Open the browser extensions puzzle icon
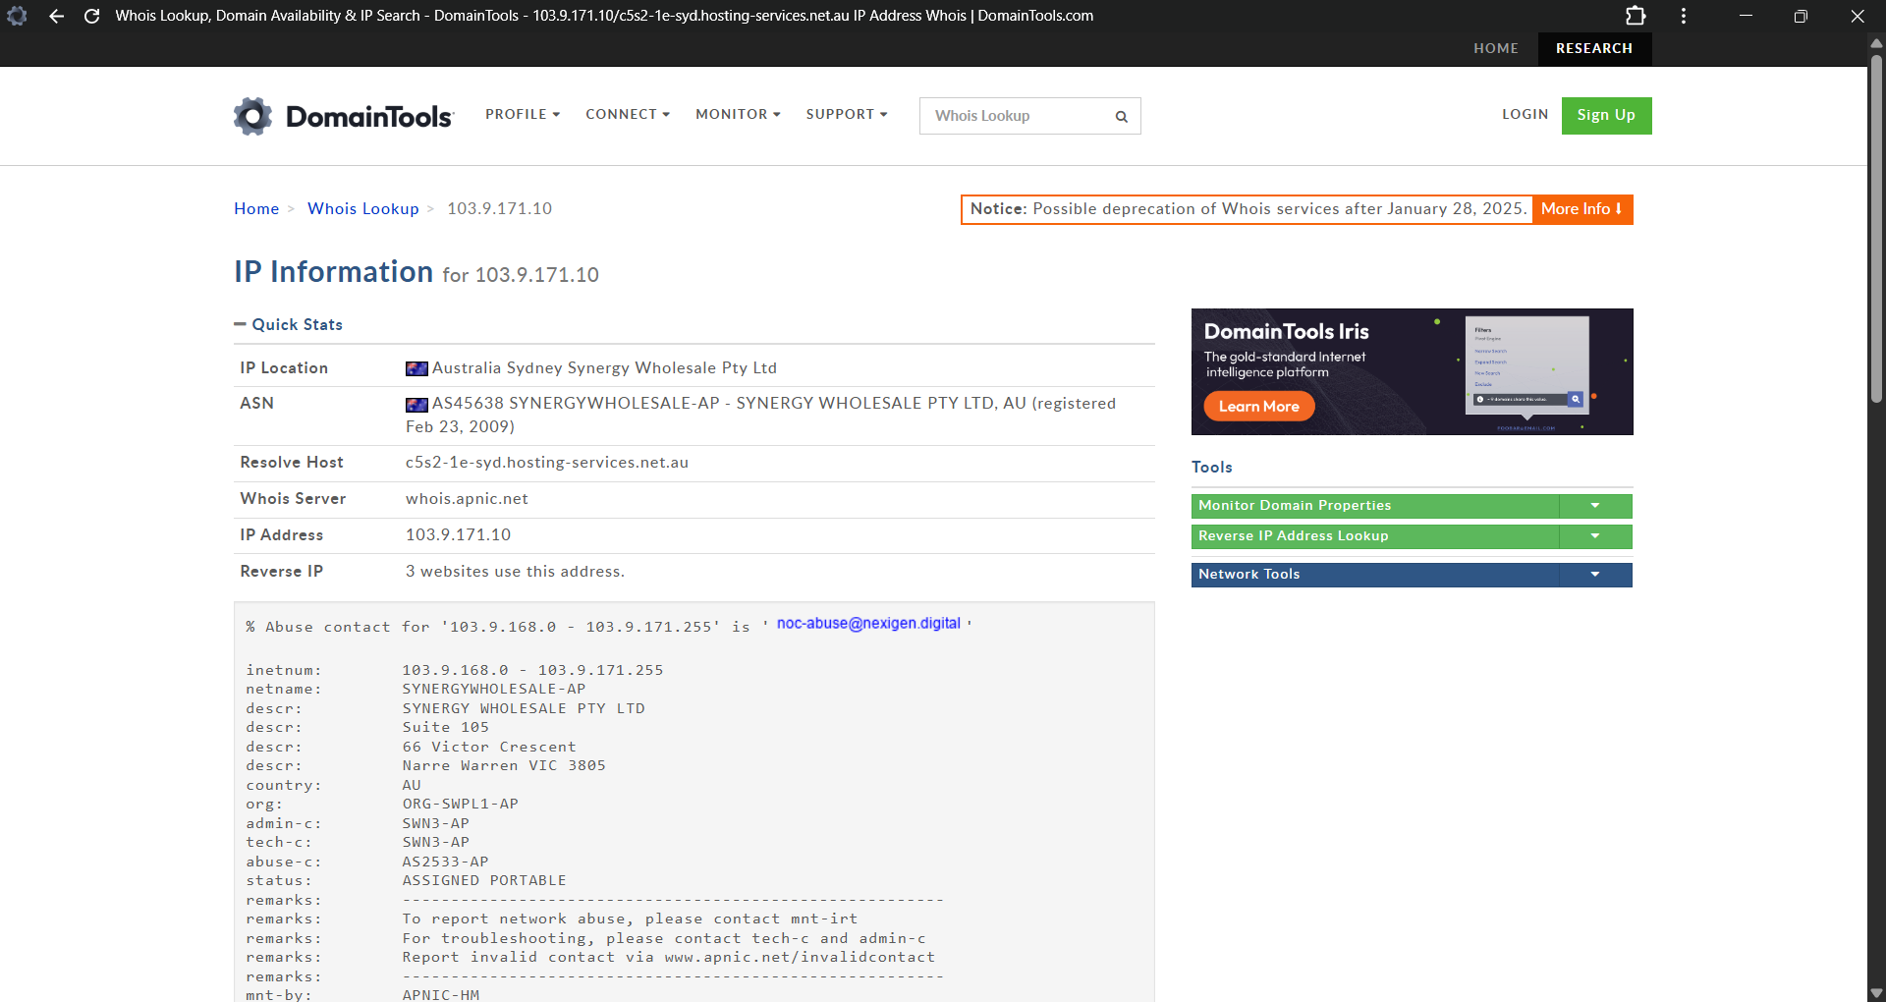Screen dimensions: 1886x1002 pos(1636,16)
